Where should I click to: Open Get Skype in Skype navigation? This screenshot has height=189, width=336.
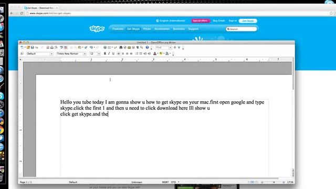(133, 29)
